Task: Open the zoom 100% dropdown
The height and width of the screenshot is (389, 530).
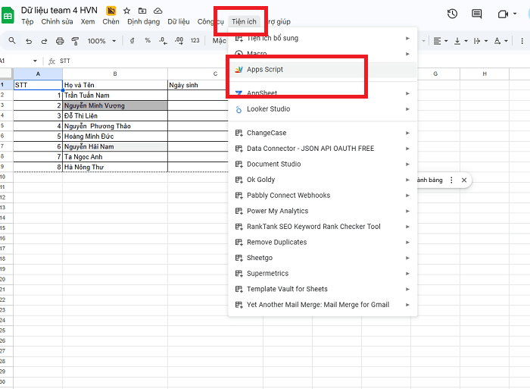Action: pyautogui.click(x=101, y=41)
